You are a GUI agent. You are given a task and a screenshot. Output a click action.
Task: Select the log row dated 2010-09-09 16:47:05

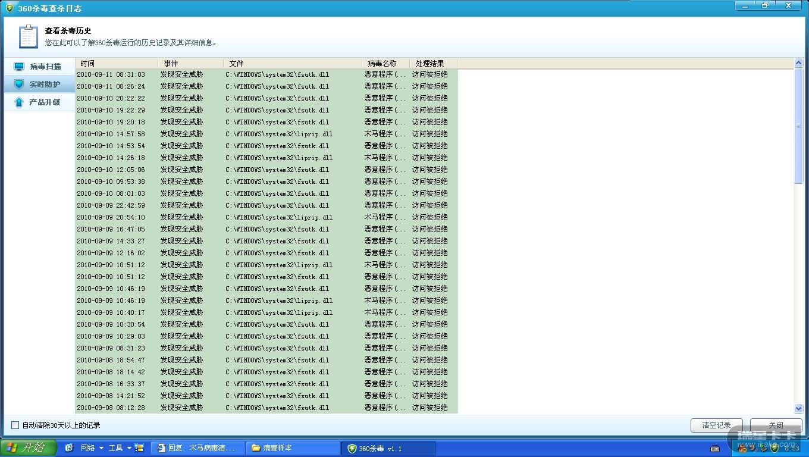click(x=266, y=229)
